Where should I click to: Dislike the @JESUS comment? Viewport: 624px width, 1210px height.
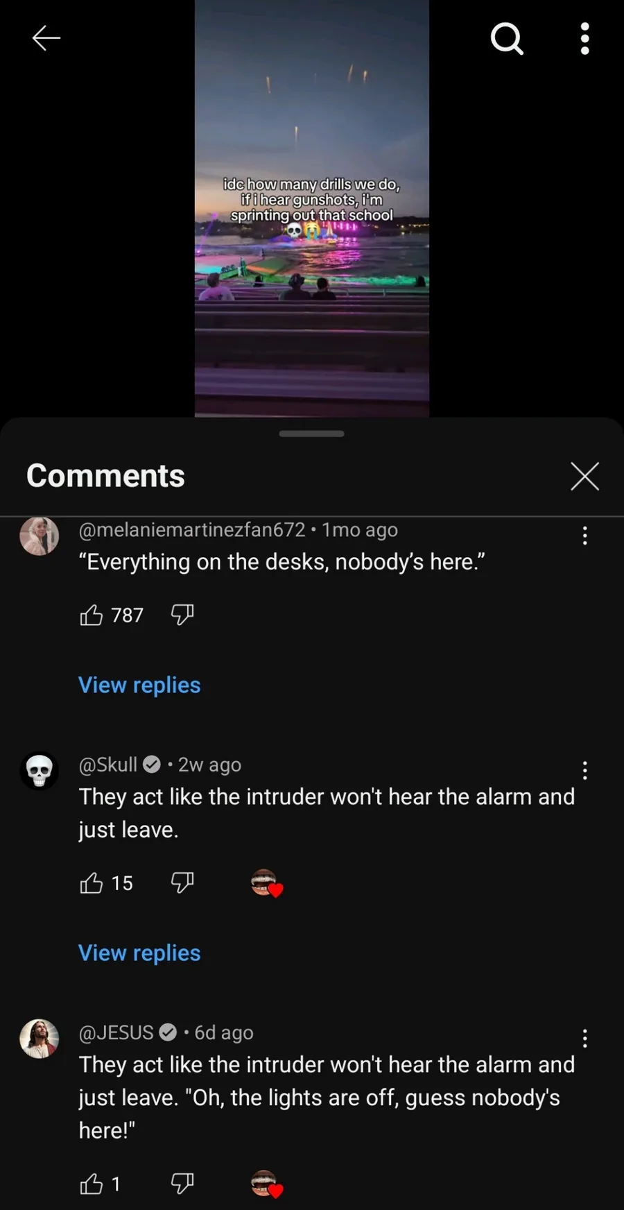[x=182, y=1184]
